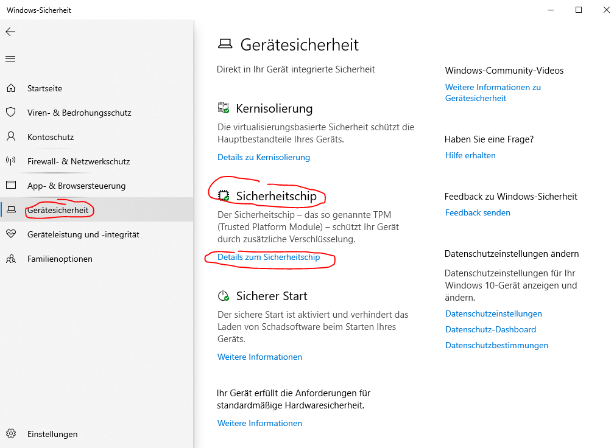Click the Kontoschutz person icon
Screen dimensions: 614x448
(x=10, y=137)
